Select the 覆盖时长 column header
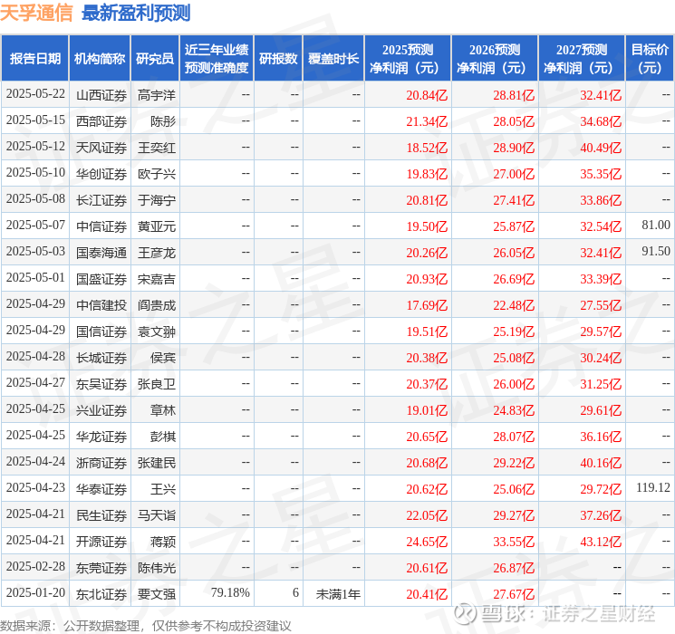This screenshot has width=675, height=634. pos(333,59)
